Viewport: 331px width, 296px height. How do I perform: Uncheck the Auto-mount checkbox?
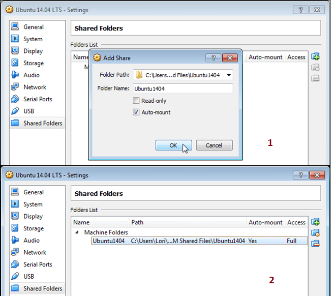136,112
